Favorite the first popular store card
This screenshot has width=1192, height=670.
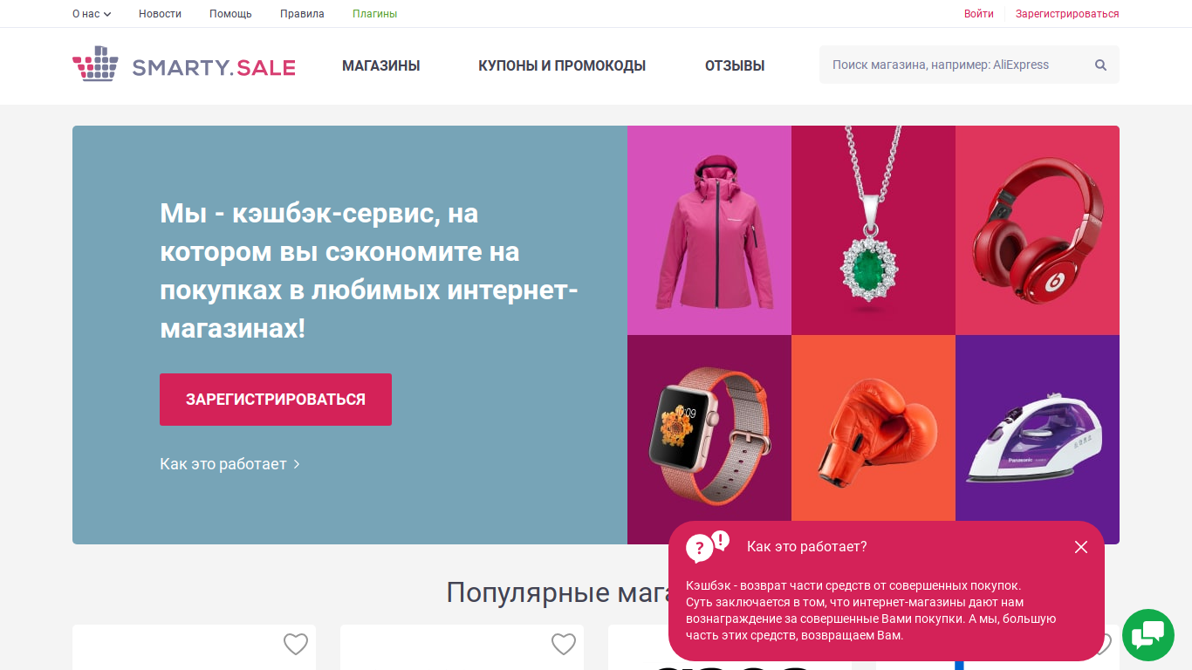[296, 645]
